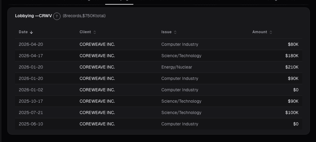316x142 pixels.
Task: Click the Date descending arrow icon
Action: [31, 32]
